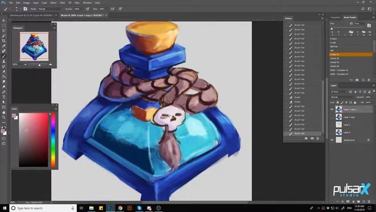
Task: Select the Gradient tool
Action: click(x=4, y=77)
